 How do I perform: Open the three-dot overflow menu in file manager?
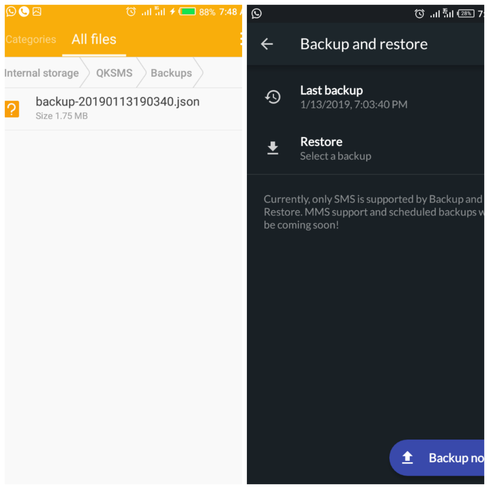pyautogui.click(x=241, y=39)
